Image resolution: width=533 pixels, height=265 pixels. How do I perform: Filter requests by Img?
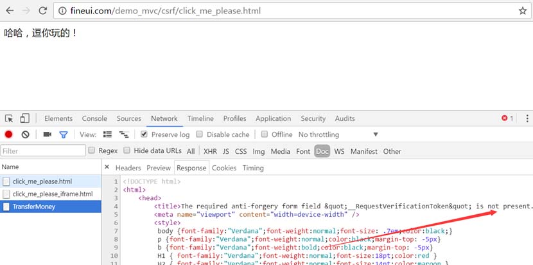coord(259,151)
